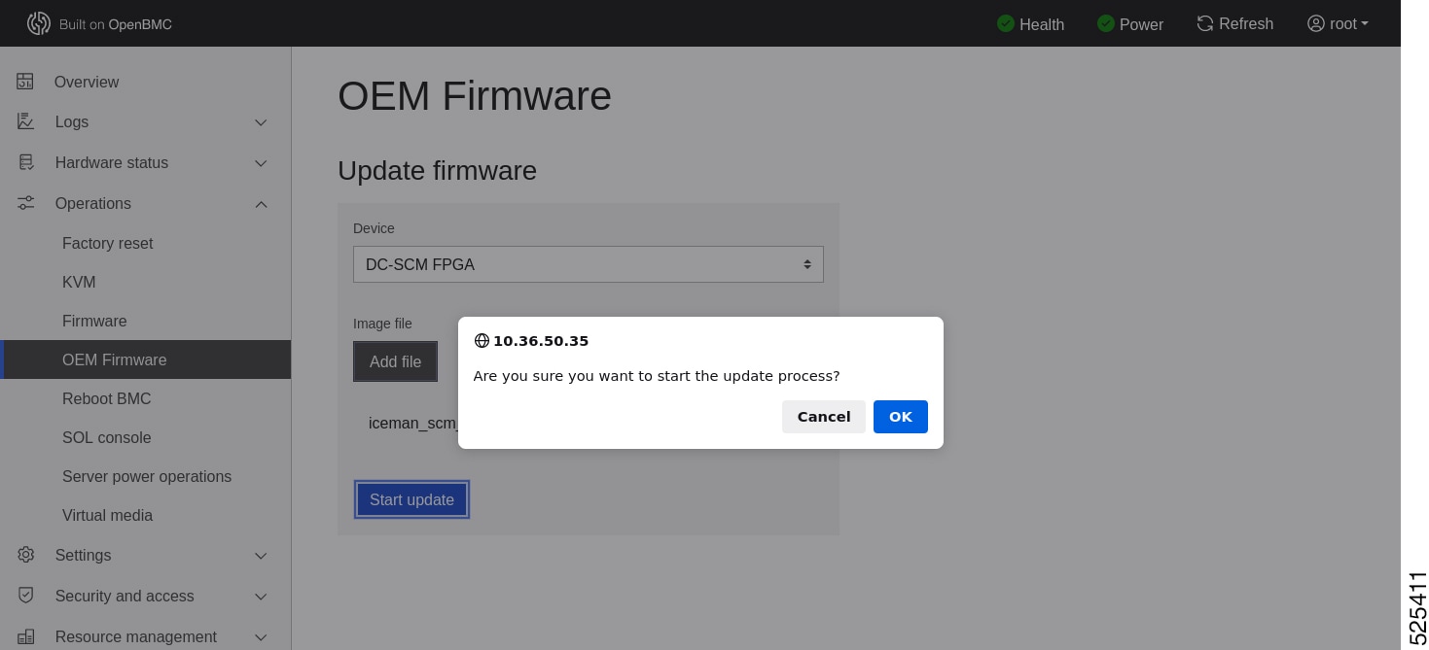The image size is (1429, 650).
Task: Select Server power operations item
Action: pyautogui.click(x=147, y=476)
